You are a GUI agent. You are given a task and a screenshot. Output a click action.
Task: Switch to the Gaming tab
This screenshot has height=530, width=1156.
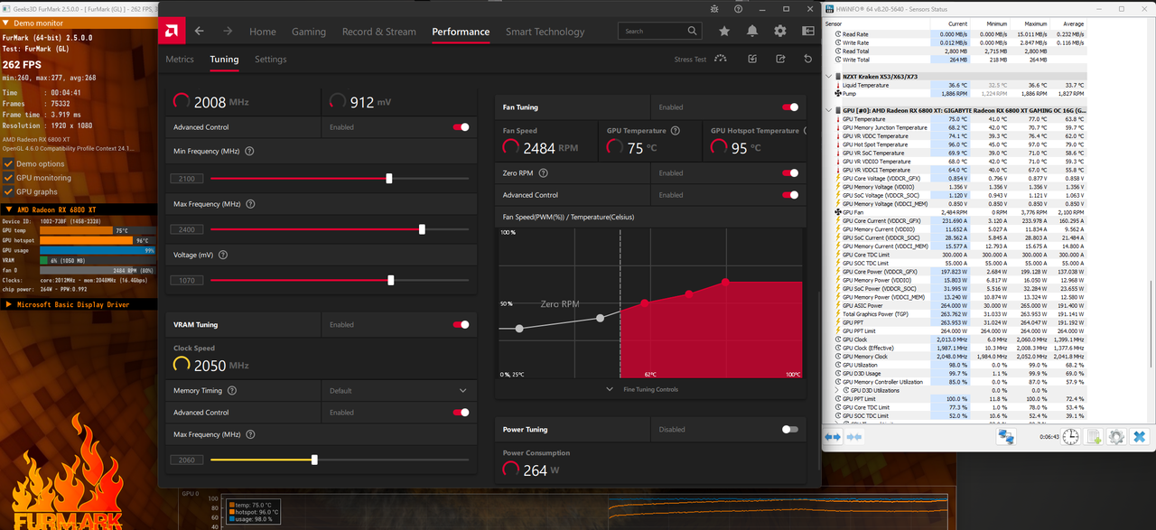pos(309,32)
